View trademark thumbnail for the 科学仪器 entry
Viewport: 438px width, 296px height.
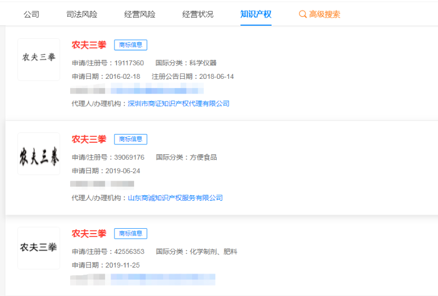[39, 60]
